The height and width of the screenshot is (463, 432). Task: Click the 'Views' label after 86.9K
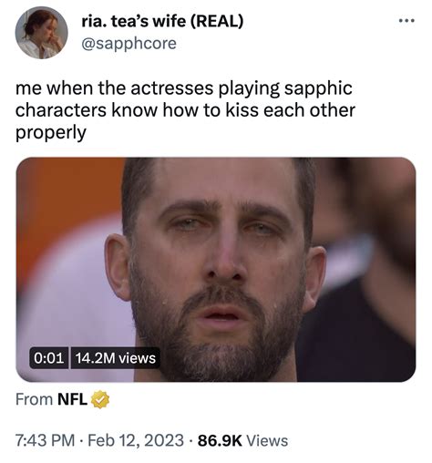click(x=267, y=440)
